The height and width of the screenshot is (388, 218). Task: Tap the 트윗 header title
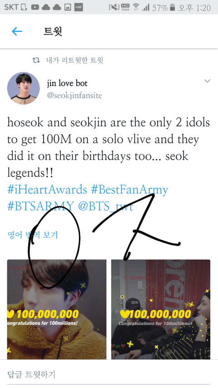[53, 31]
